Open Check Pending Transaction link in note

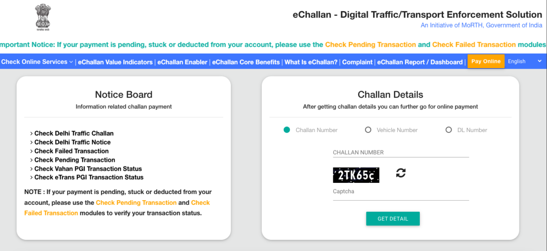(136, 202)
